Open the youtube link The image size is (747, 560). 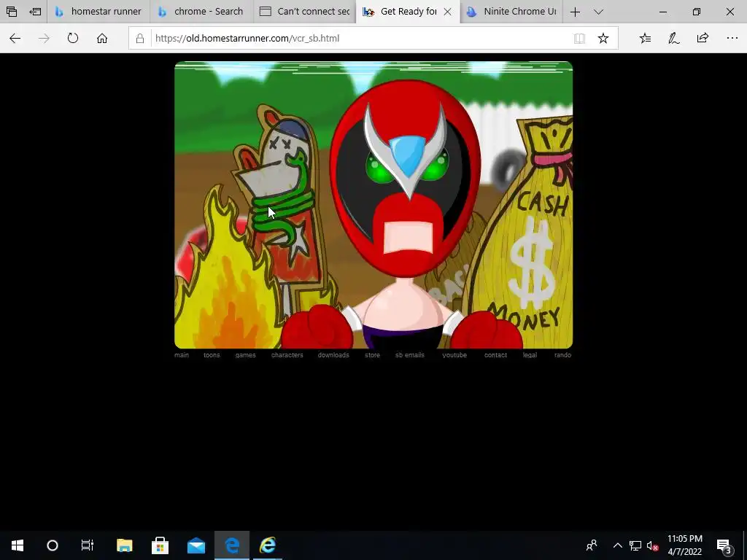coord(454,355)
